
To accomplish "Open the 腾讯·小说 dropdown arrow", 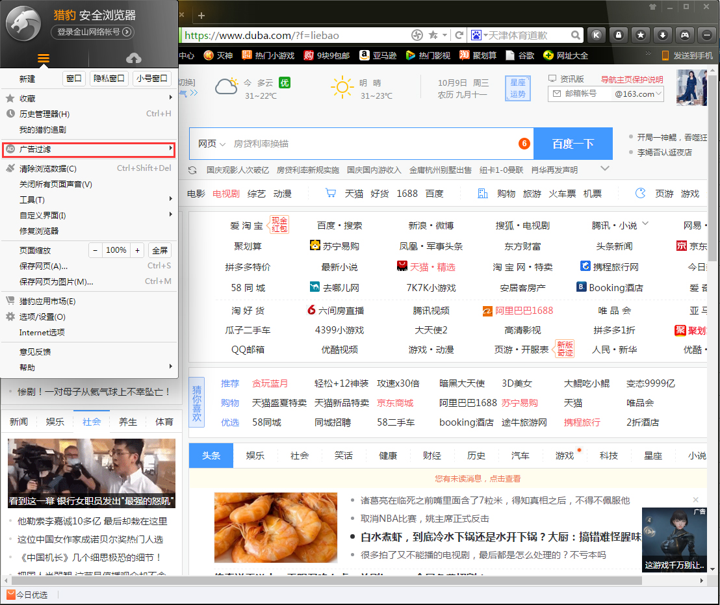I will tap(645, 222).
